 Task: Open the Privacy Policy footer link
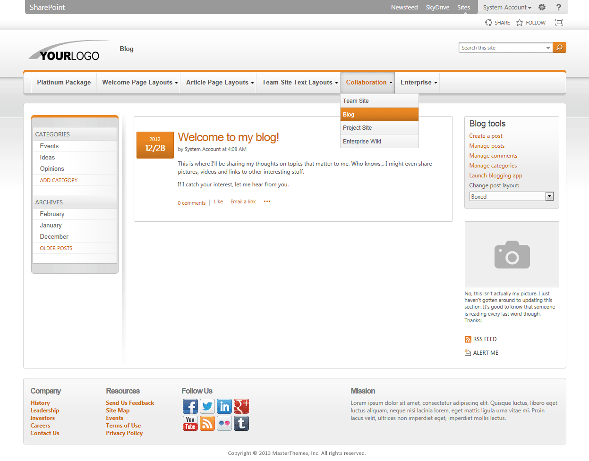[x=124, y=433]
